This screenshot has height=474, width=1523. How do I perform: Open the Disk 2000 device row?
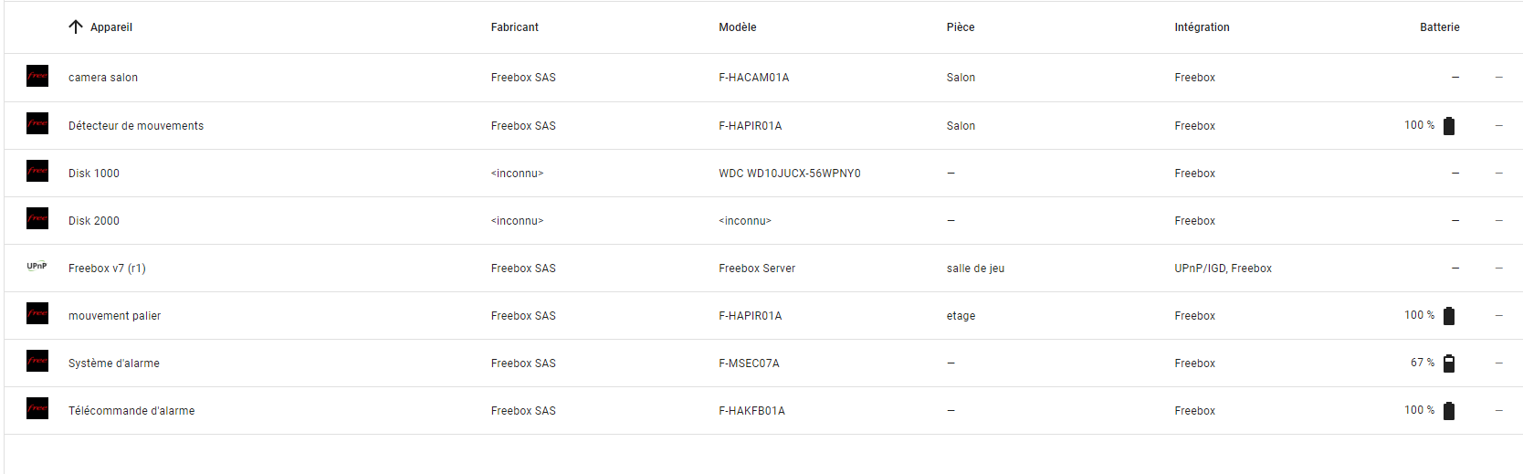tap(763, 220)
